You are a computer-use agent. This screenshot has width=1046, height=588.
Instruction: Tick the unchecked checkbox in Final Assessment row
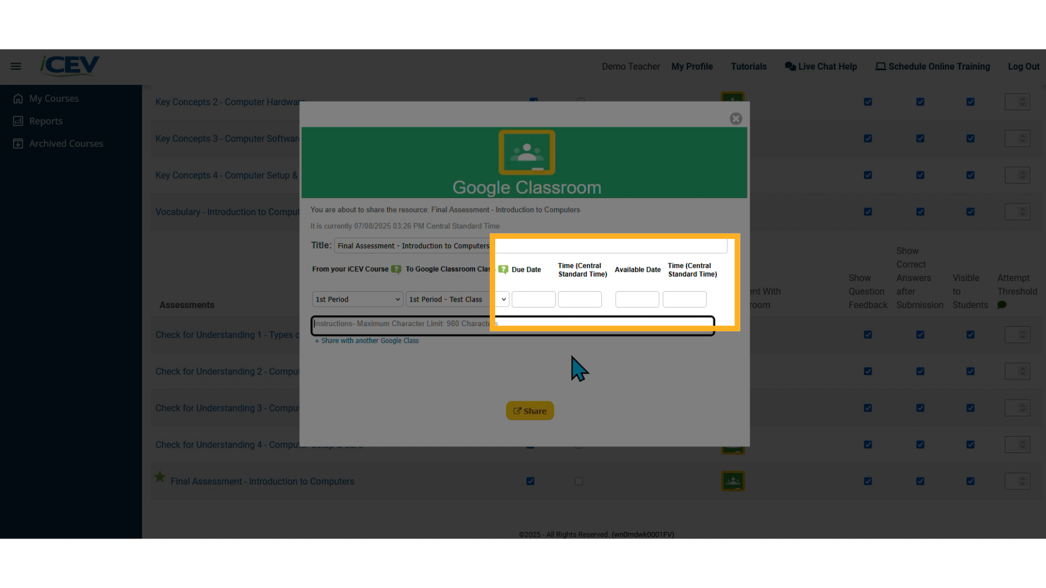point(579,481)
